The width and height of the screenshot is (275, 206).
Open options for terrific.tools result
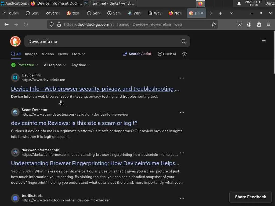click(182, 199)
